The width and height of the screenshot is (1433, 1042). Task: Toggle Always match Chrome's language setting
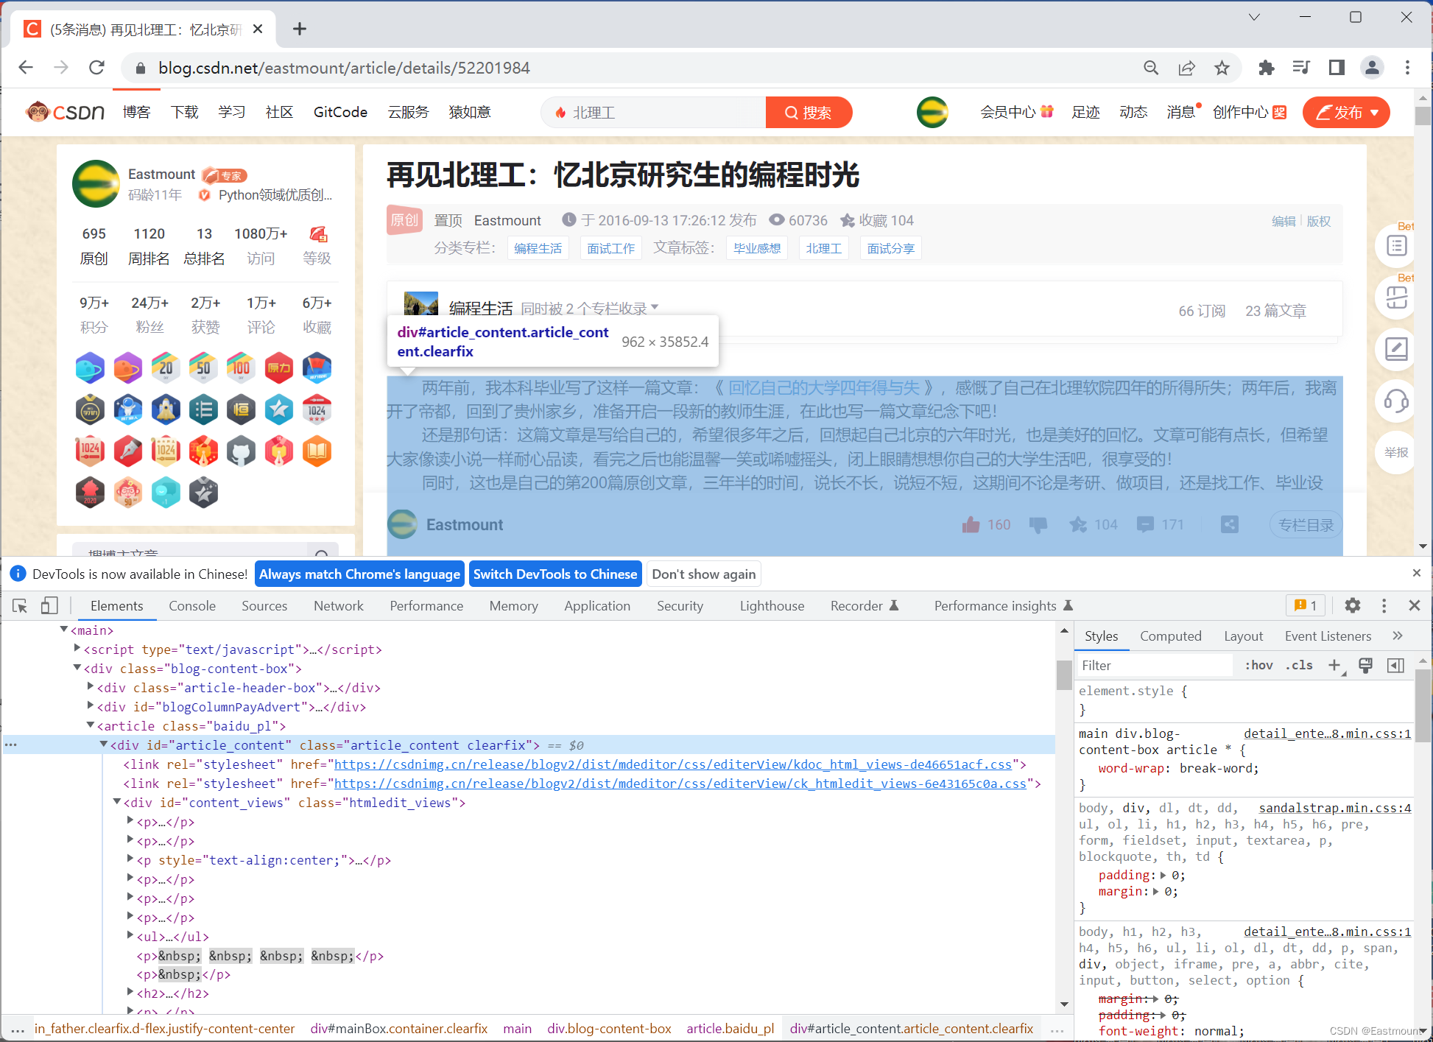coord(359,574)
